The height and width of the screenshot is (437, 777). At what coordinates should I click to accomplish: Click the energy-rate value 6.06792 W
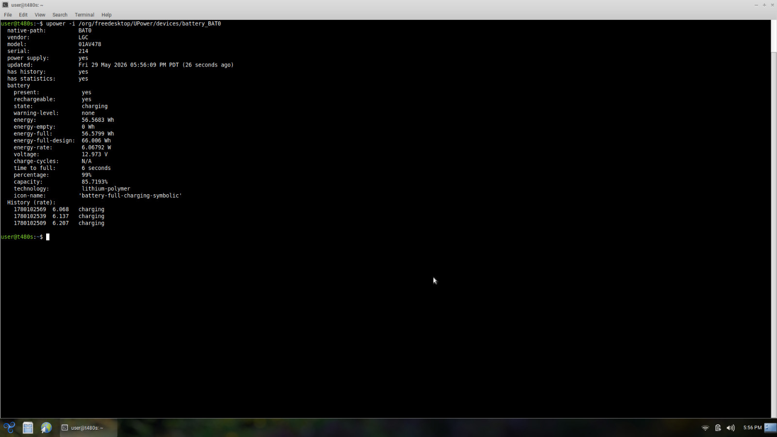coord(96,148)
